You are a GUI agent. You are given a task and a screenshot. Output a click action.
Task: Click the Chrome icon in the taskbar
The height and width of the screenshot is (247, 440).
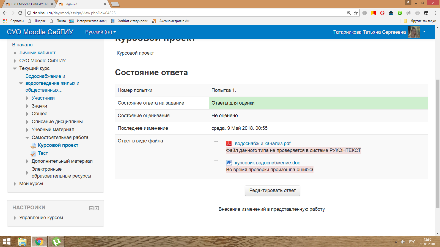(39, 242)
